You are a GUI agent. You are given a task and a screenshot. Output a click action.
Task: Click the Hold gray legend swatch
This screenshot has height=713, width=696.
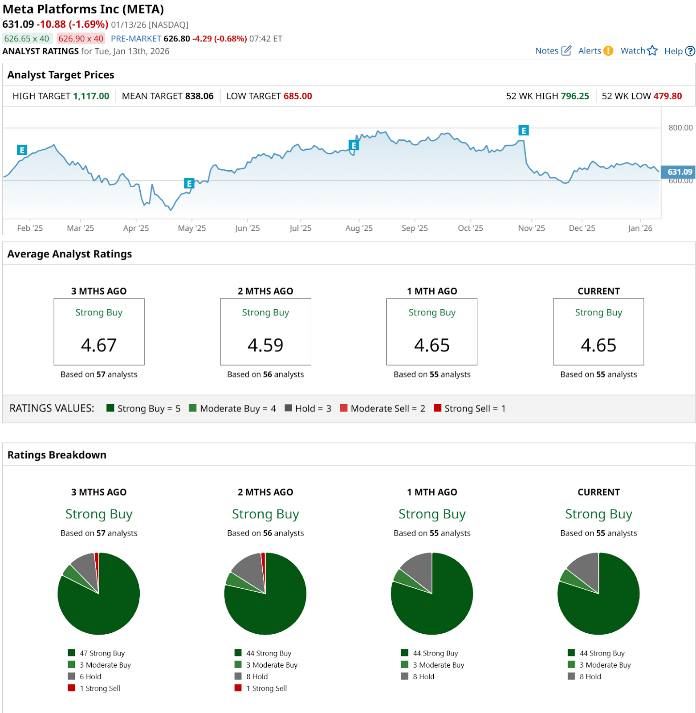point(288,408)
